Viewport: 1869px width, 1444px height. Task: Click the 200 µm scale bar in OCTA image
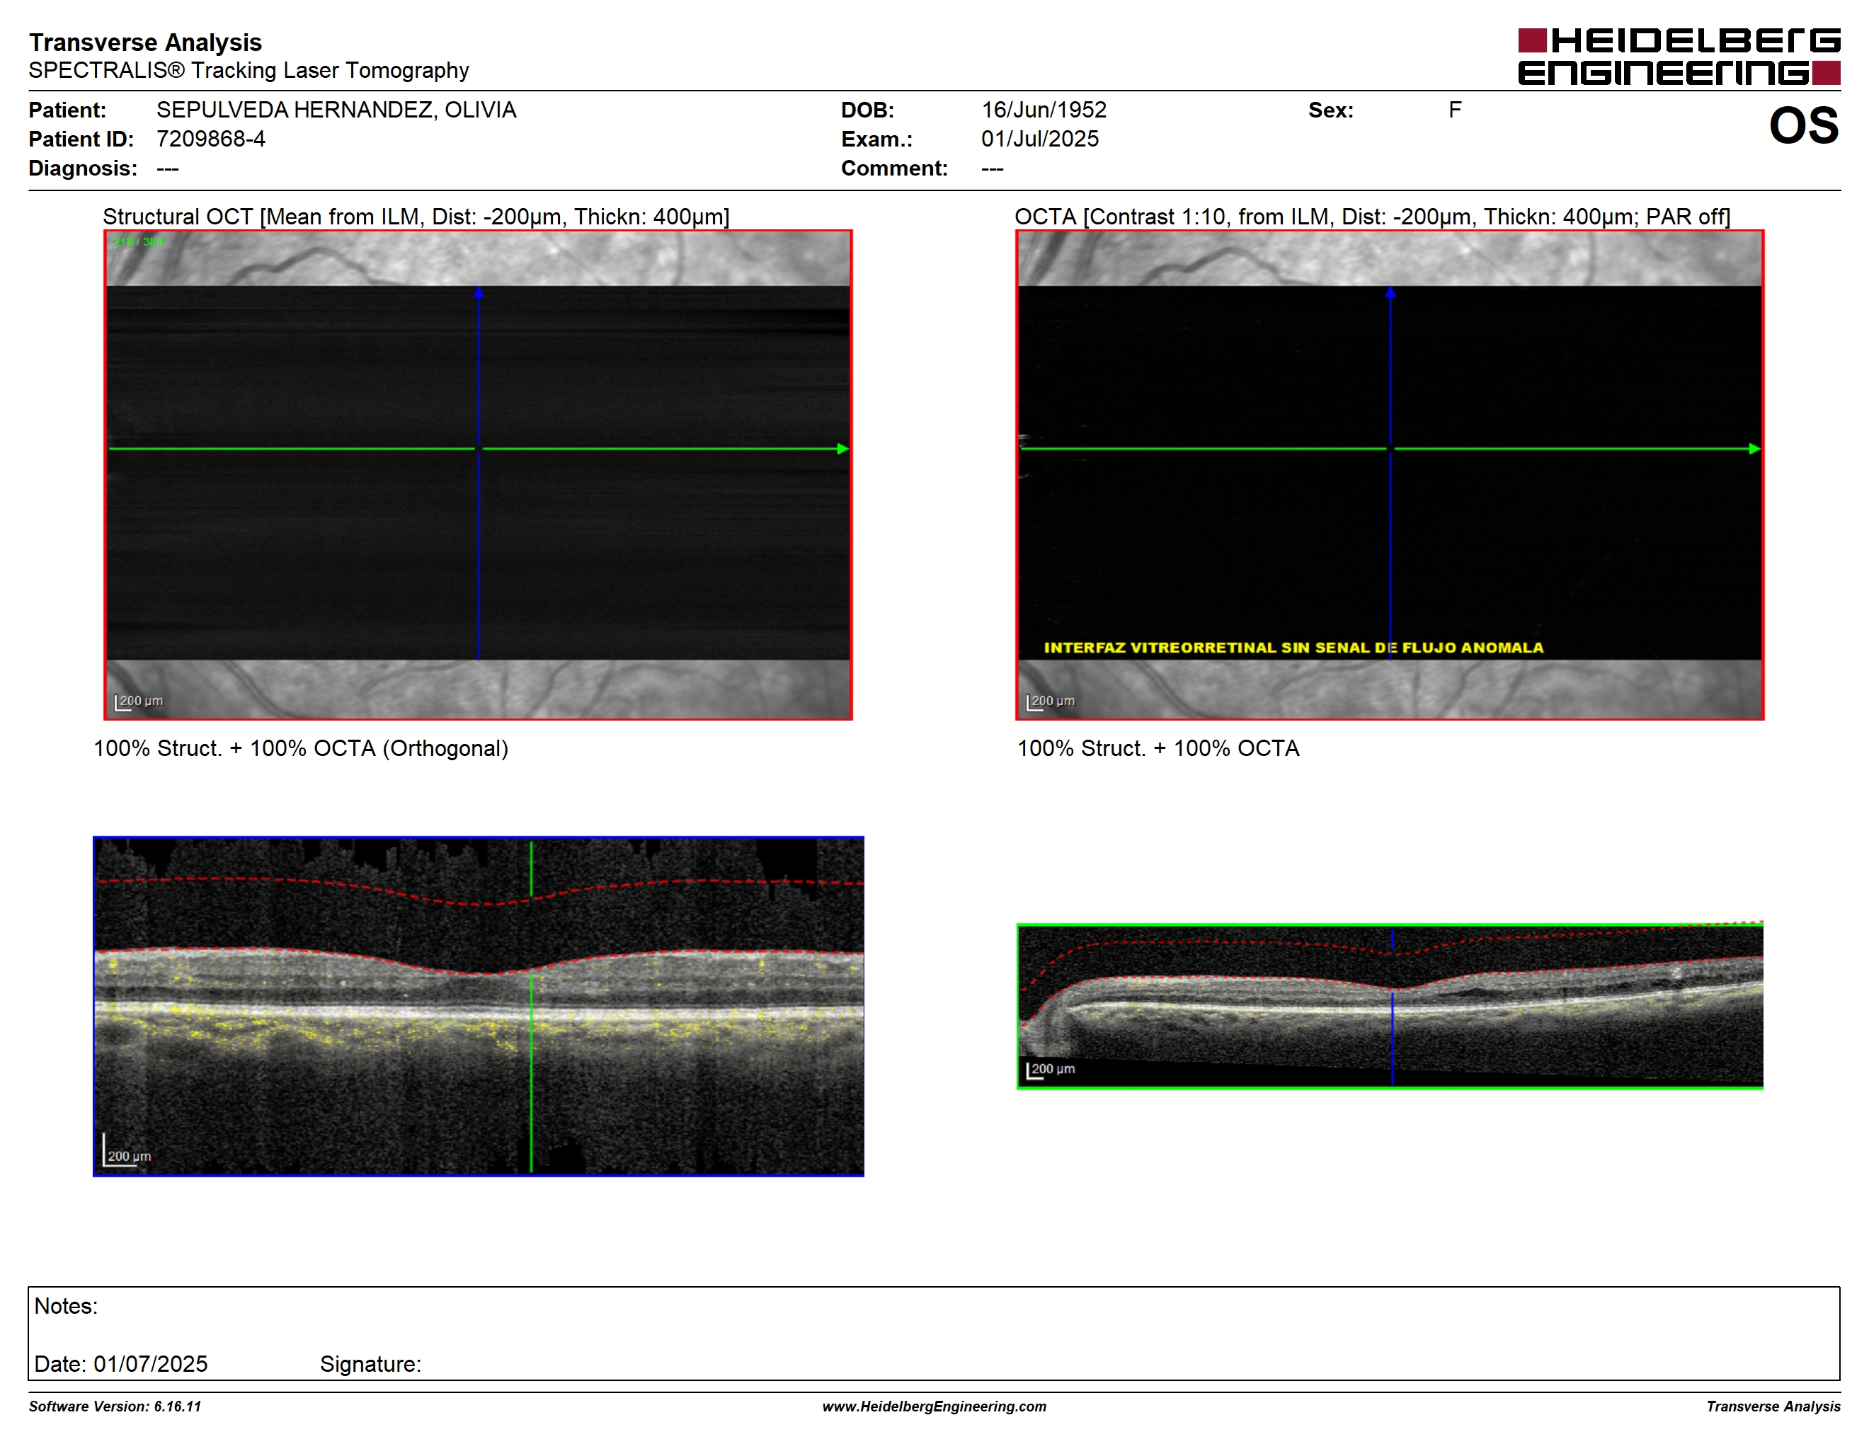tap(1050, 701)
